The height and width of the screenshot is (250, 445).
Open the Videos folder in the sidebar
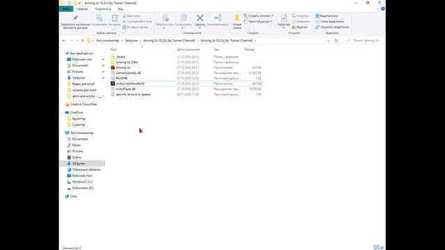[x=76, y=158]
